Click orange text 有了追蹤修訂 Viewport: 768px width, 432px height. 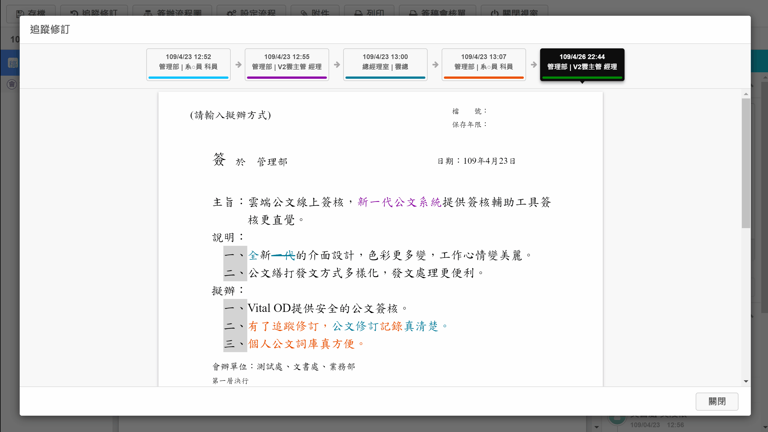284,326
